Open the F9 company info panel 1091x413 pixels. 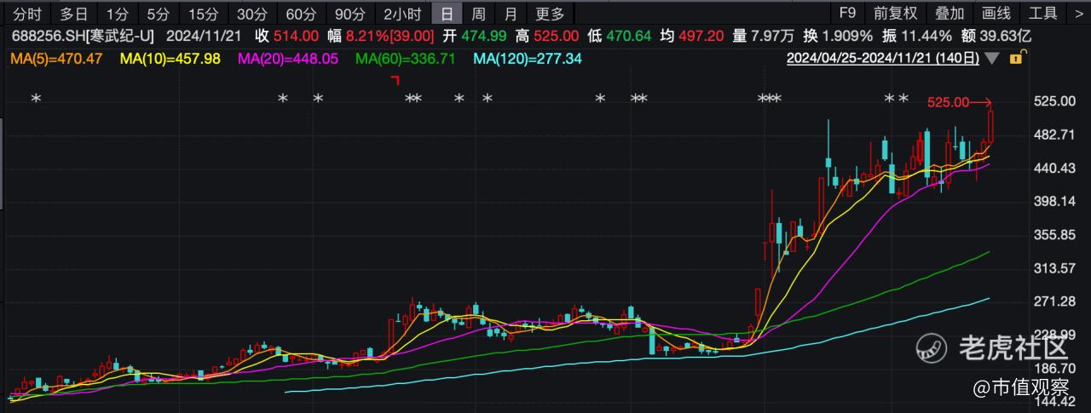(846, 14)
